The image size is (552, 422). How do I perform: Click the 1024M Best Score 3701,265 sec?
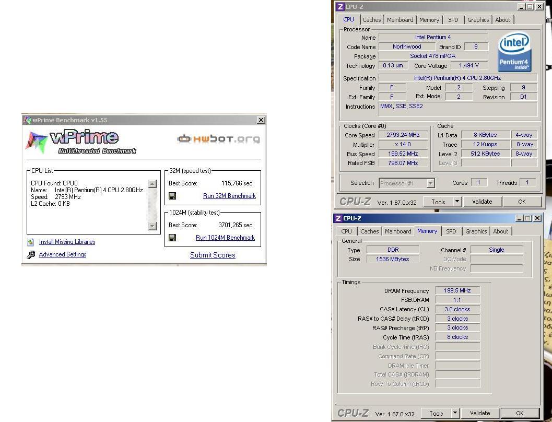235,225
